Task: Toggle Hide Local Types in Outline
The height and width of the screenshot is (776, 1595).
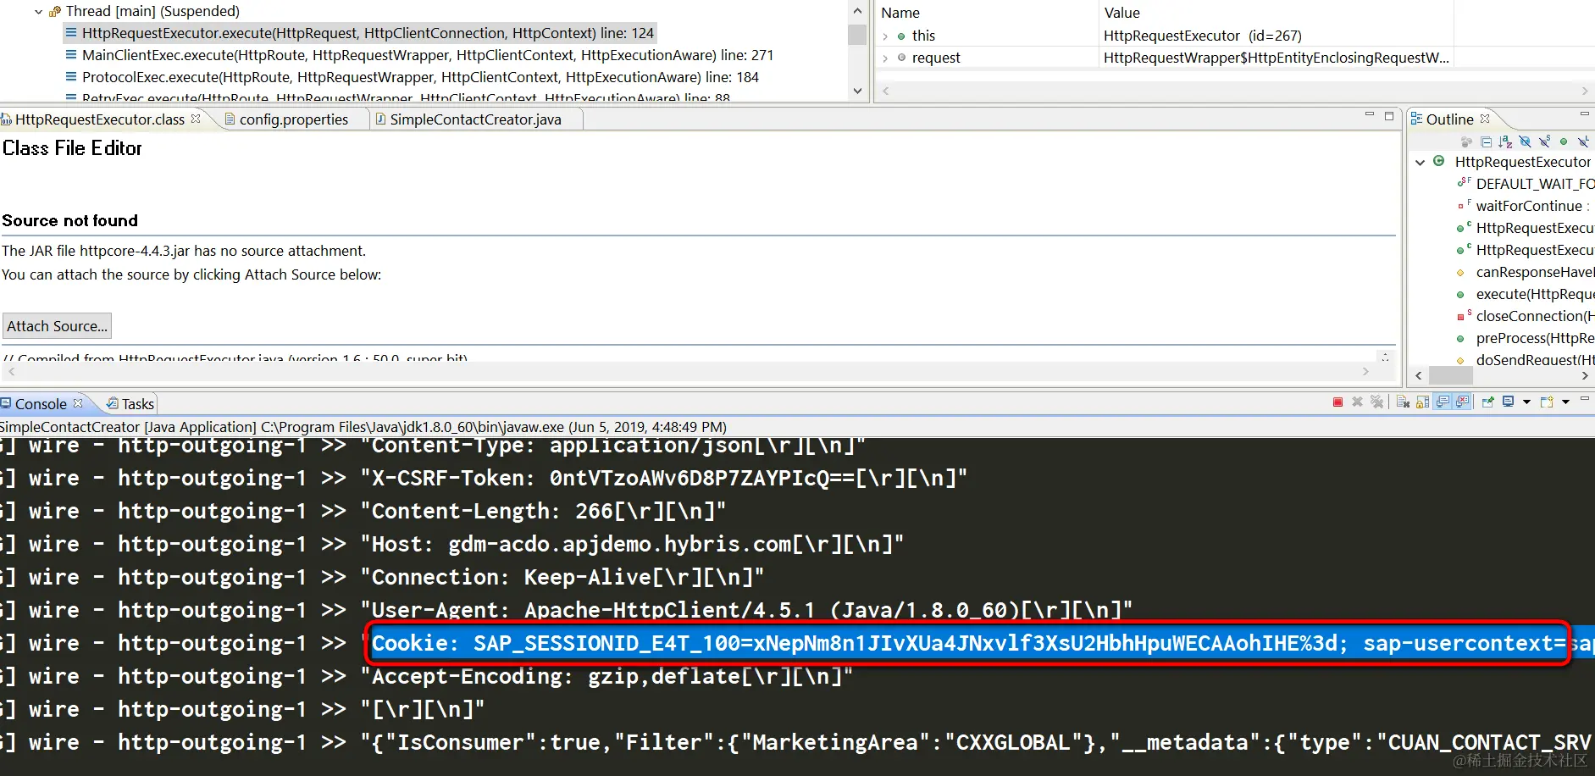Action: (1583, 141)
